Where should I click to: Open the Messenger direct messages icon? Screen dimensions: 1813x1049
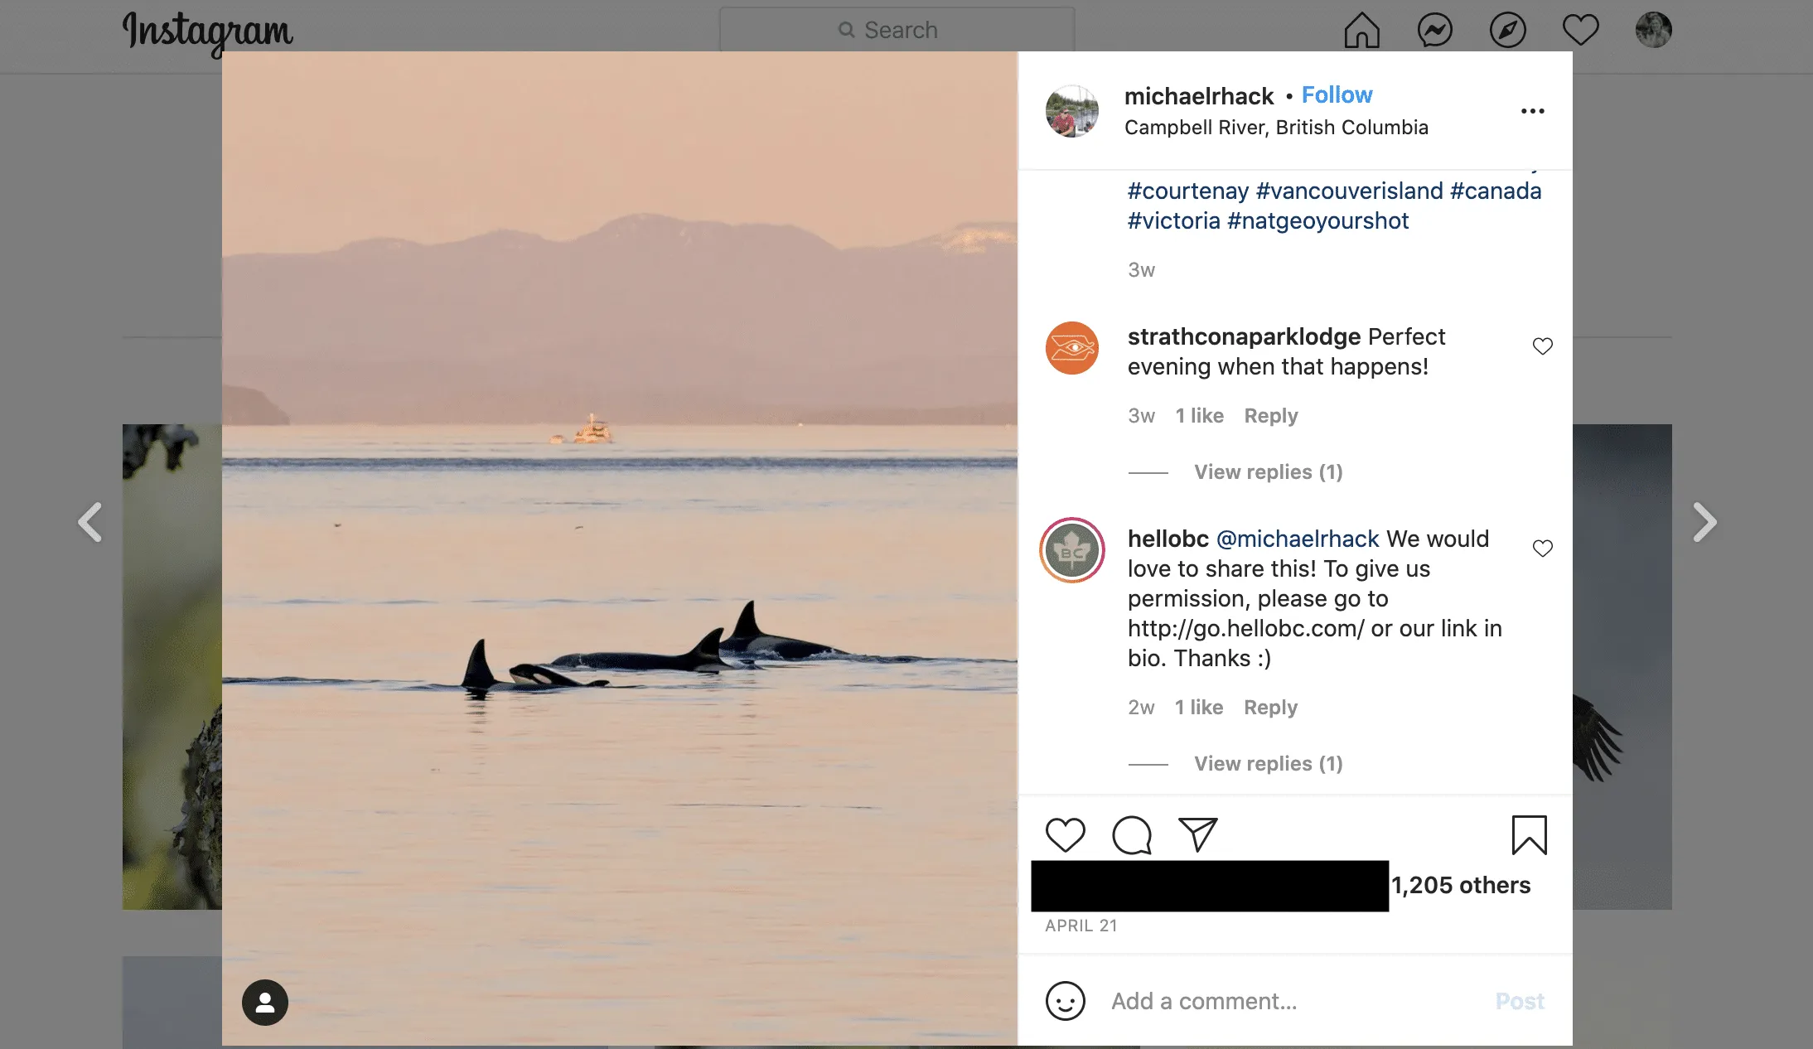pyautogui.click(x=1434, y=31)
